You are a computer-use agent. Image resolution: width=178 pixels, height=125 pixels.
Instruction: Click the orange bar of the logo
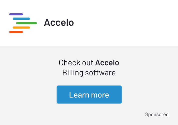(21, 27)
